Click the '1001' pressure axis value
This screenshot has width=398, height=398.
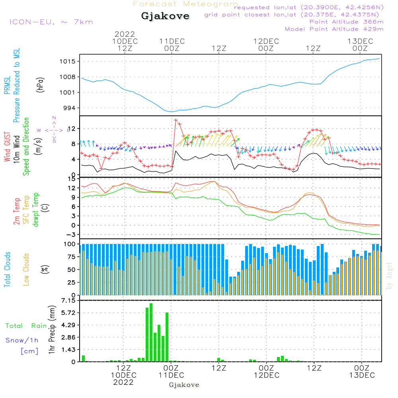68,92
